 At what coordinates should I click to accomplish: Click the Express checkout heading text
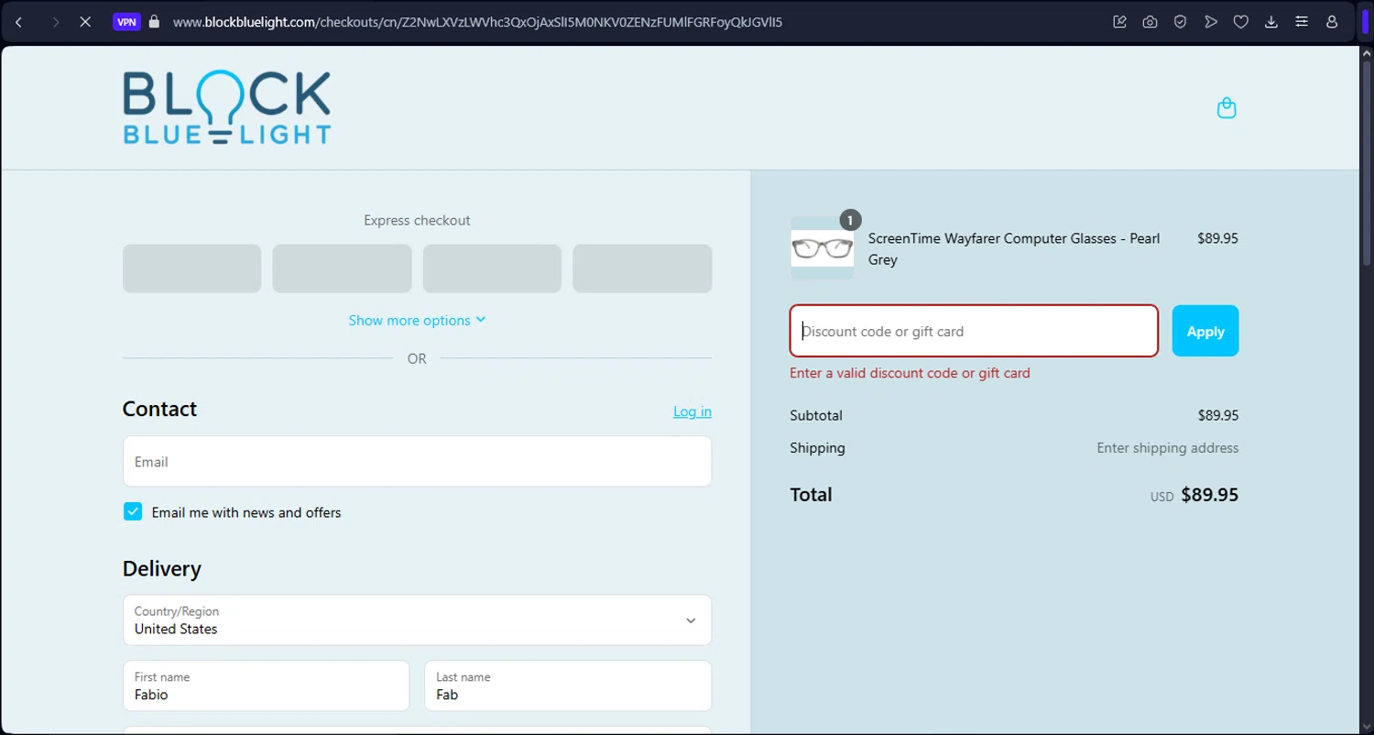[x=417, y=220]
